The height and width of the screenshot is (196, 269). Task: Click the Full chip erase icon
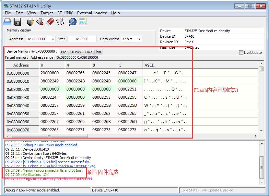[x=50, y=22]
